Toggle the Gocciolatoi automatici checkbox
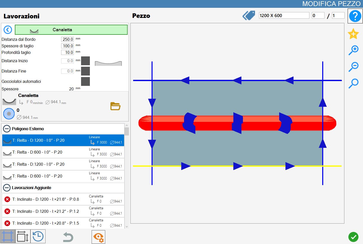This screenshot has width=363, height=244. (x=85, y=81)
